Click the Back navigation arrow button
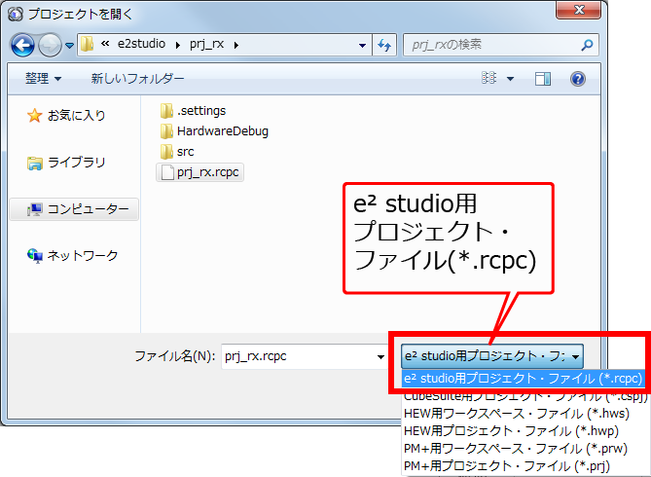 pos(22,45)
